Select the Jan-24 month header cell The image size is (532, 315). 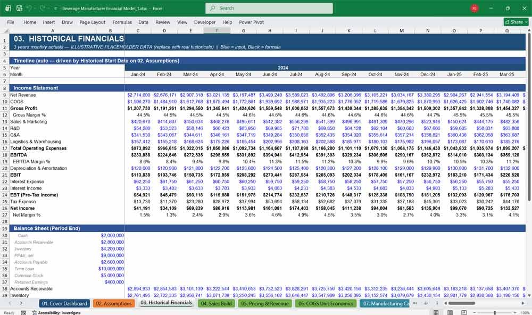(x=138, y=74)
